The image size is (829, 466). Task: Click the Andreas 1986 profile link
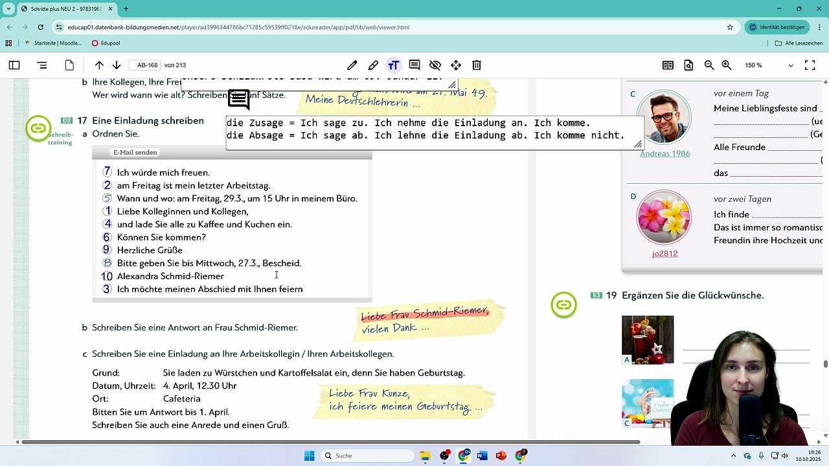[x=664, y=153]
